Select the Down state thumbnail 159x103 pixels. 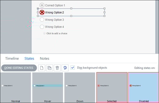point(80,87)
